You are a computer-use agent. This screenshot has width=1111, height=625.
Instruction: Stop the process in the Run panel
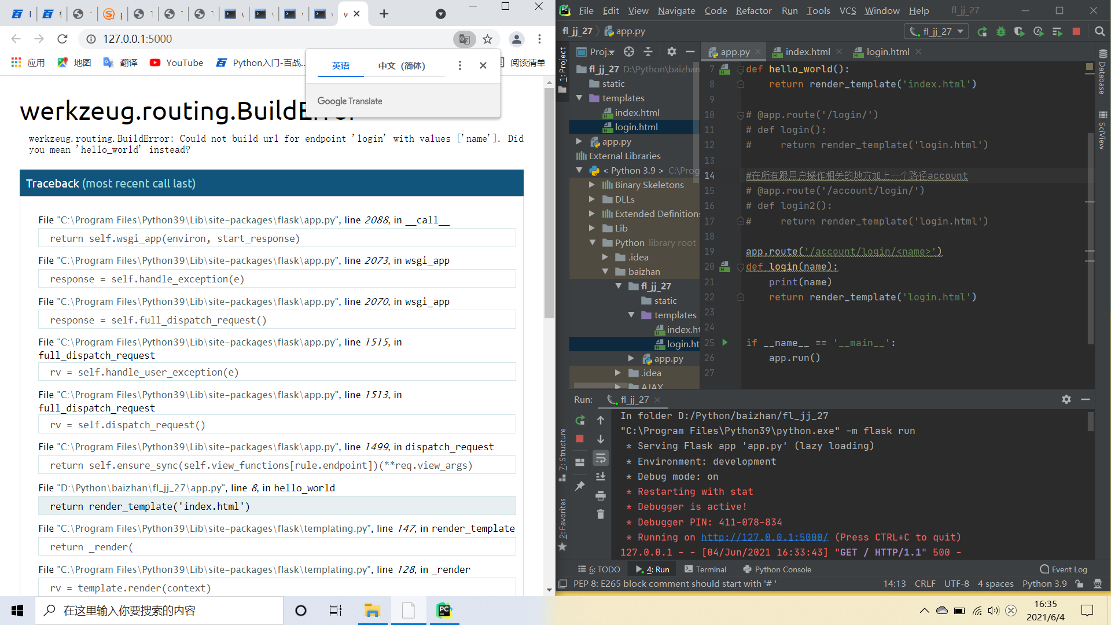pyautogui.click(x=580, y=439)
